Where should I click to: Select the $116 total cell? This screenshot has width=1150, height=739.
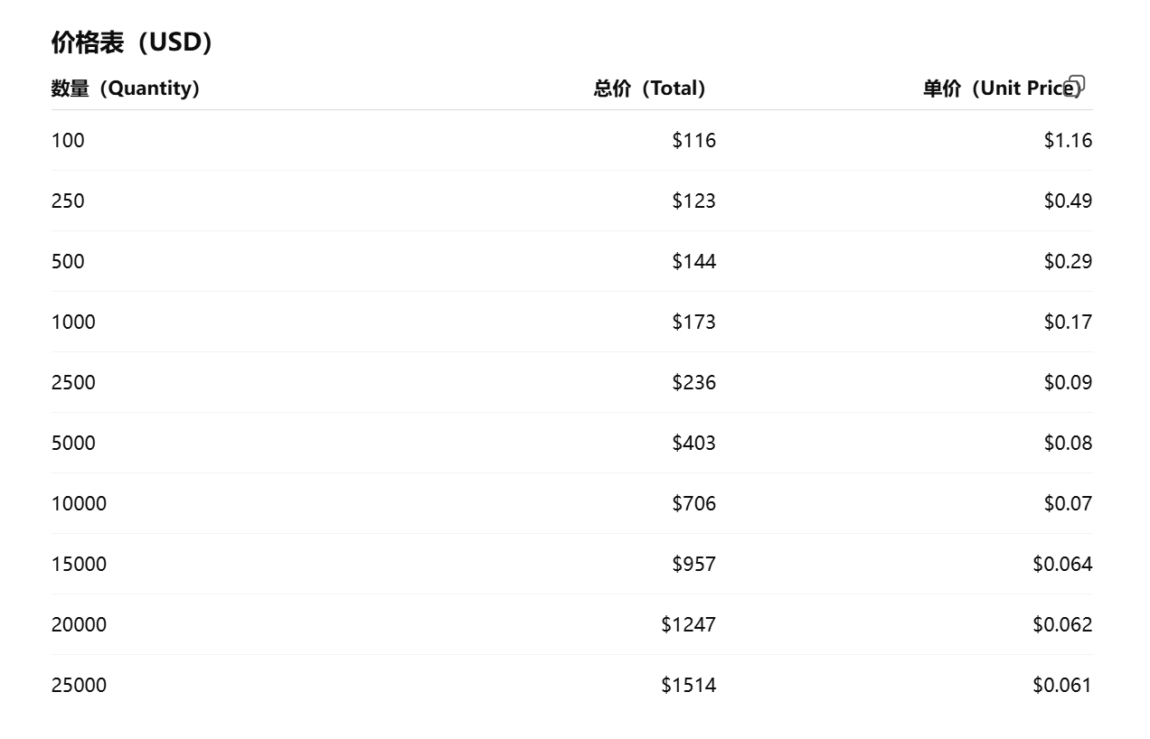[x=693, y=140]
